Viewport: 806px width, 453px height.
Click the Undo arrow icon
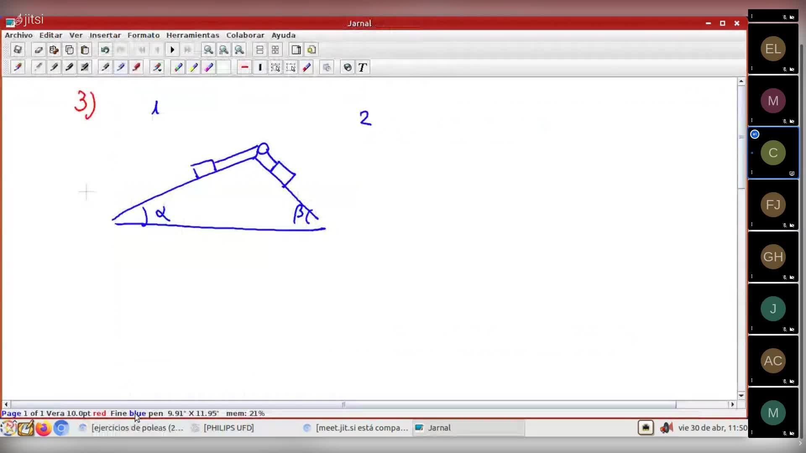click(105, 50)
